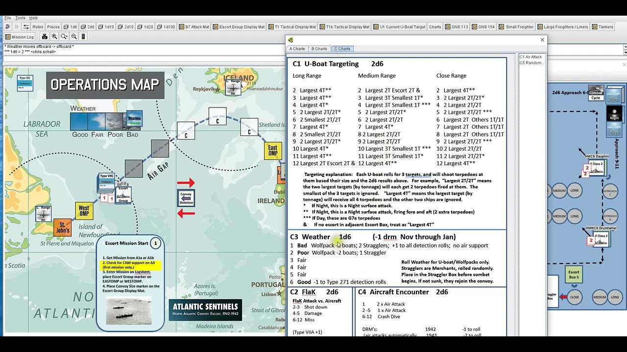
Task: Open the Help menu
Action: pos(33,18)
